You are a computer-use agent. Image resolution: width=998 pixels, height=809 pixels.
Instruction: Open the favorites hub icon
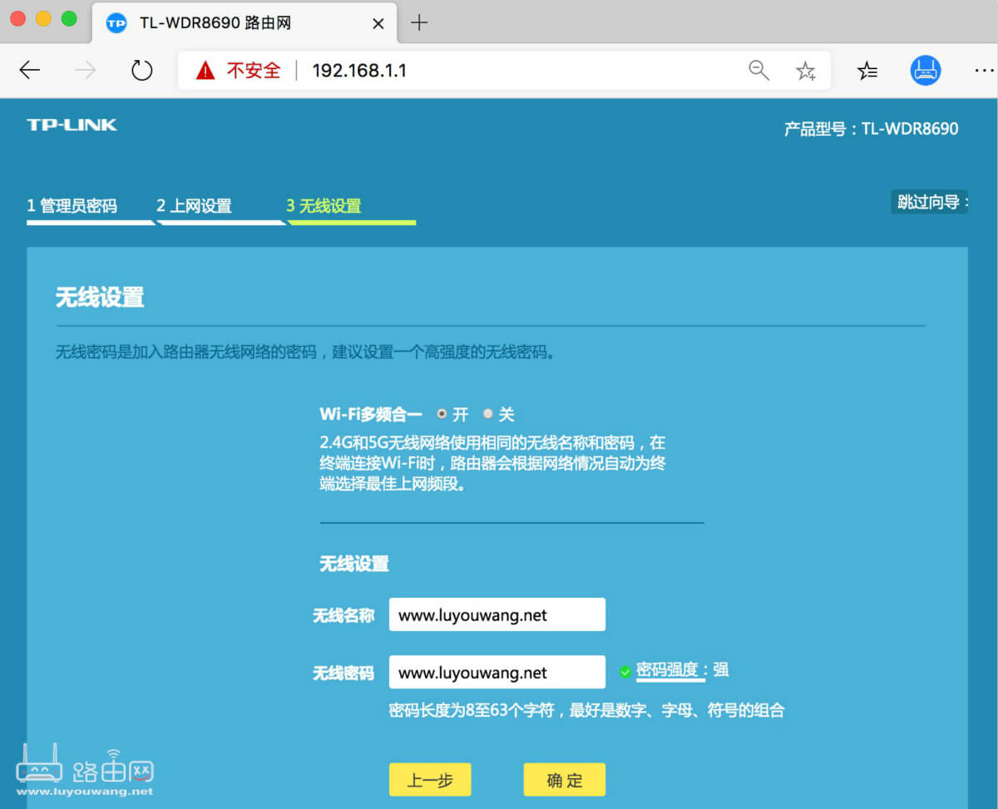(867, 71)
